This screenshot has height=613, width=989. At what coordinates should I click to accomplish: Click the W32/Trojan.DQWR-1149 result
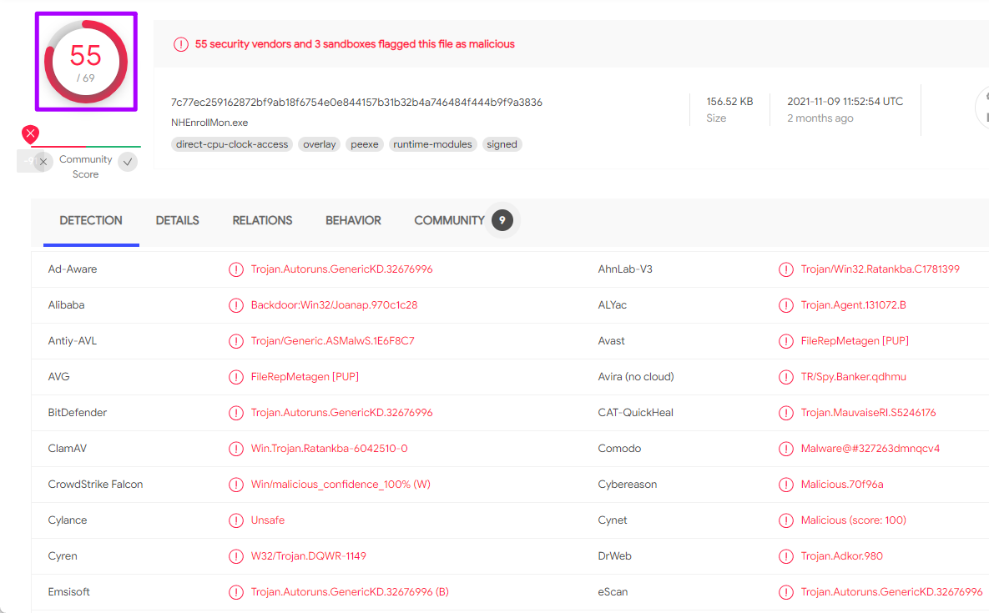pyautogui.click(x=309, y=556)
